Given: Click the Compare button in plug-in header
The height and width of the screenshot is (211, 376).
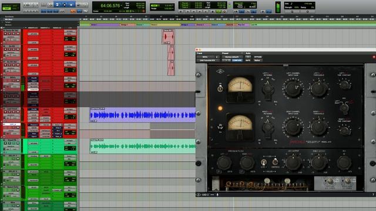Looking at the screenshot, I should pyautogui.click(x=237, y=60).
